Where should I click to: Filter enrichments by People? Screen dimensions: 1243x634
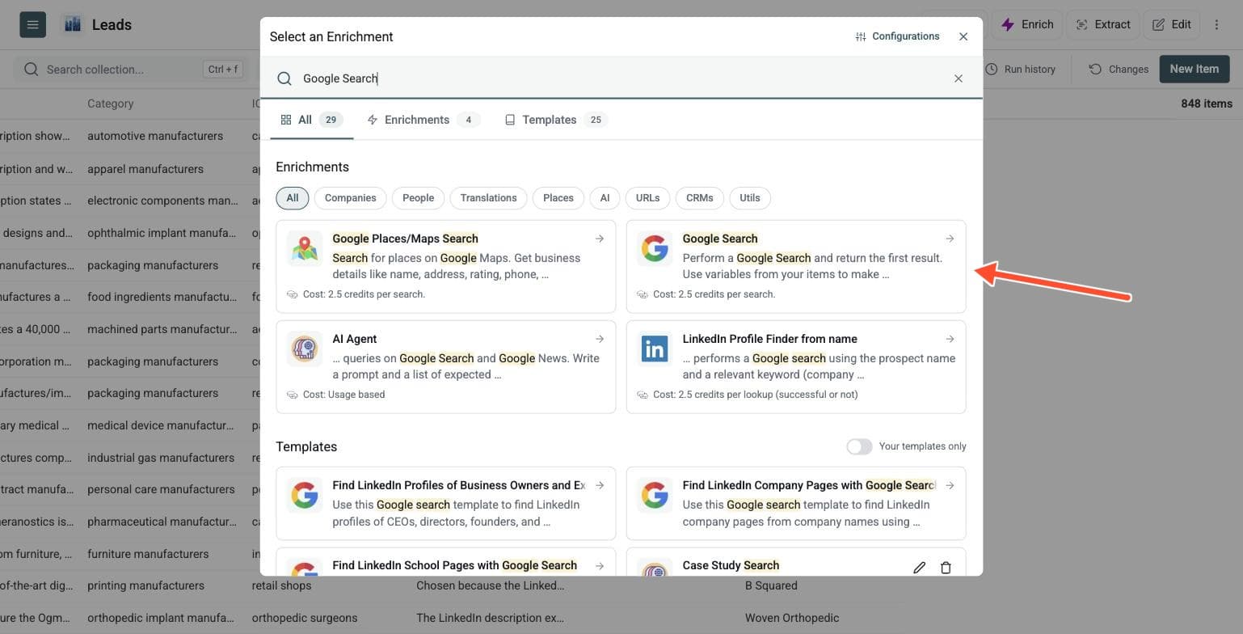419,198
